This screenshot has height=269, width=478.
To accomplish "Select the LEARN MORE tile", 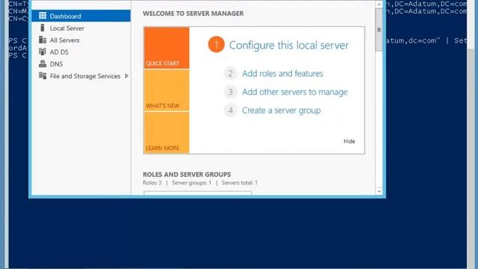I will click(x=167, y=132).
